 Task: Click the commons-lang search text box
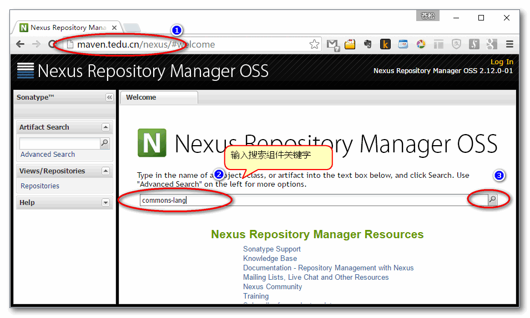tap(314, 200)
